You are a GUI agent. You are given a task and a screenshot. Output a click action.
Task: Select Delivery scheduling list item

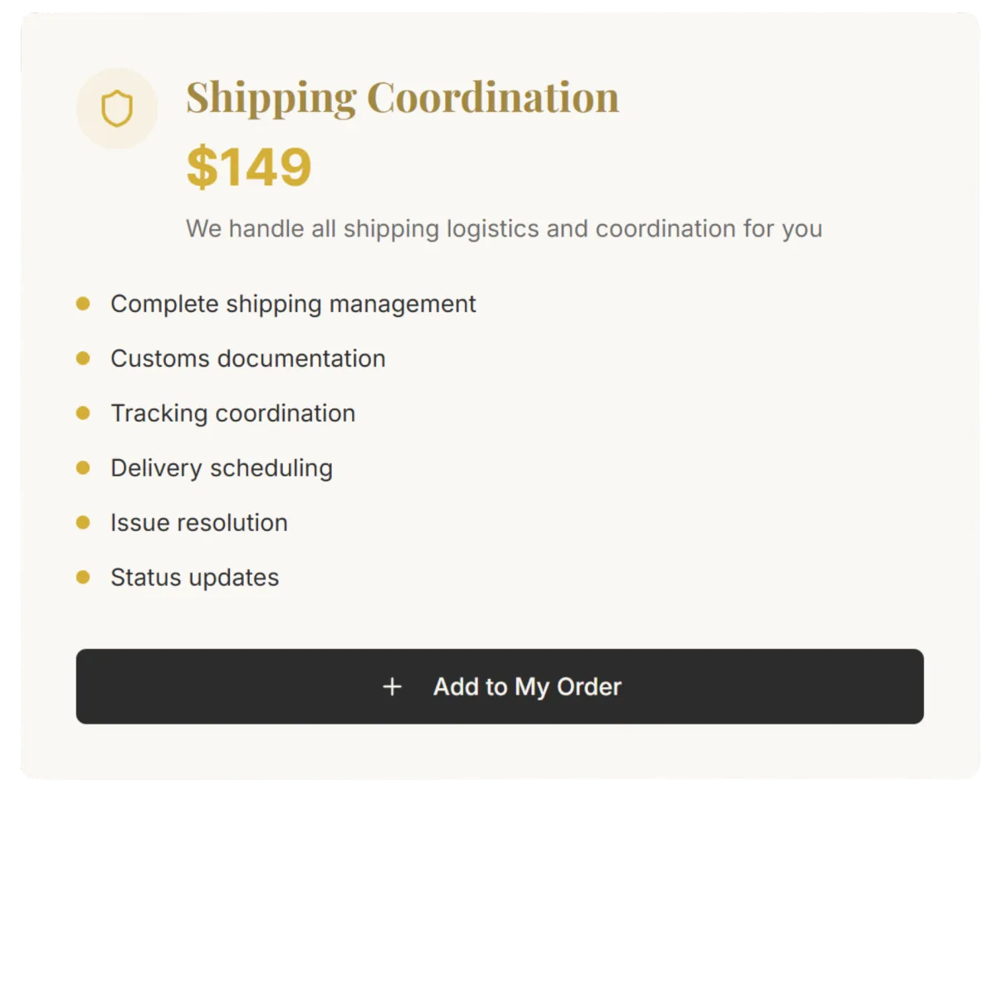point(221,468)
